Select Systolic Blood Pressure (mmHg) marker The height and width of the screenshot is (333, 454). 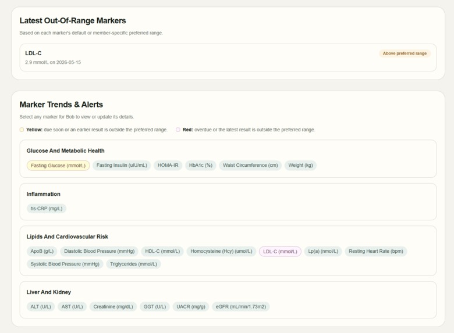click(65, 264)
